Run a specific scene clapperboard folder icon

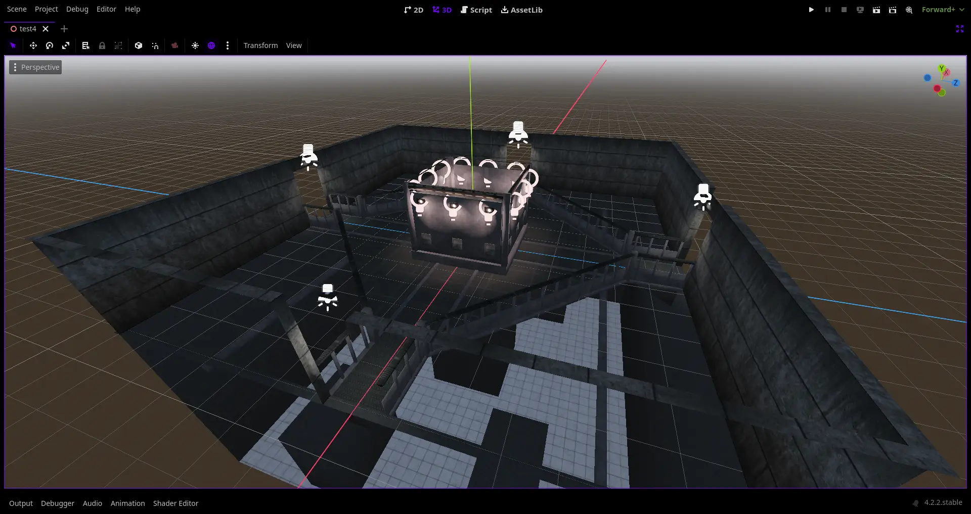(893, 10)
